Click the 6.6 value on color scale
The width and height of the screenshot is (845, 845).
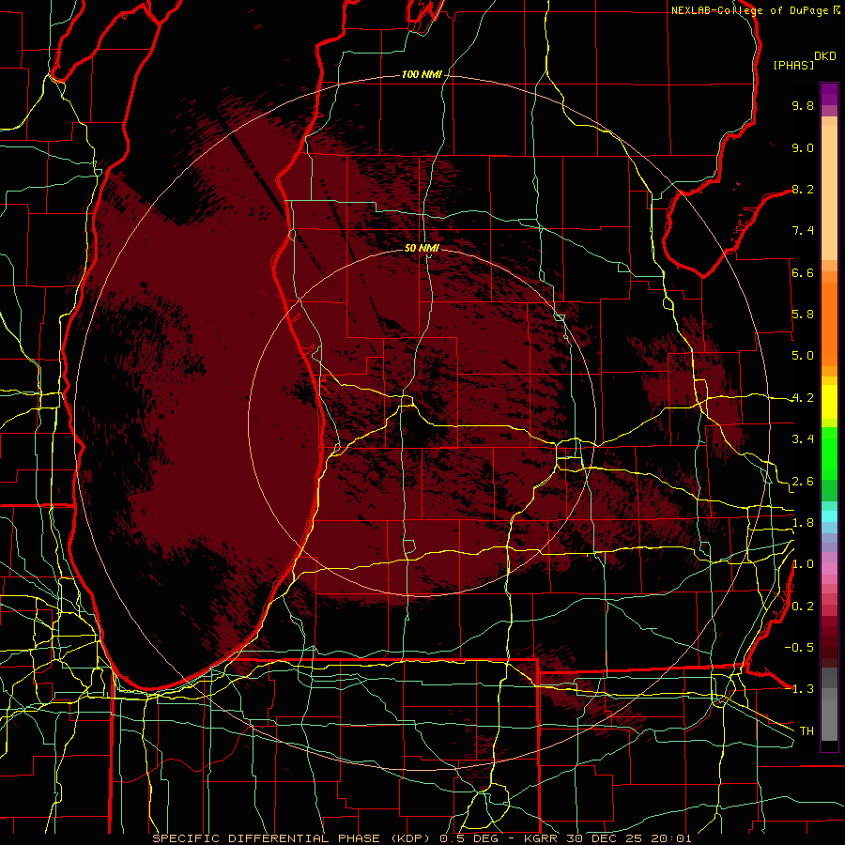803,272
